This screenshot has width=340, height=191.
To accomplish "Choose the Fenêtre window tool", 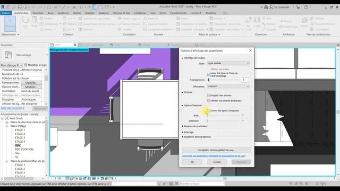I will tap(46, 19).
